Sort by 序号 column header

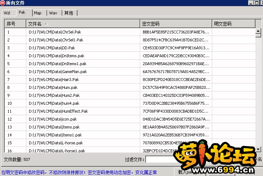tap(15, 24)
